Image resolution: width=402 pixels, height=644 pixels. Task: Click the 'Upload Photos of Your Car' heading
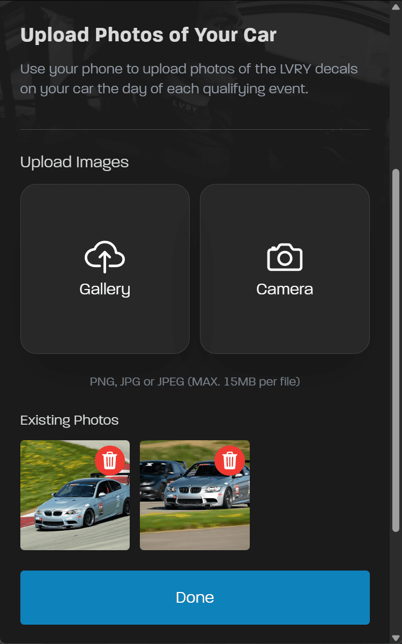tap(148, 35)
